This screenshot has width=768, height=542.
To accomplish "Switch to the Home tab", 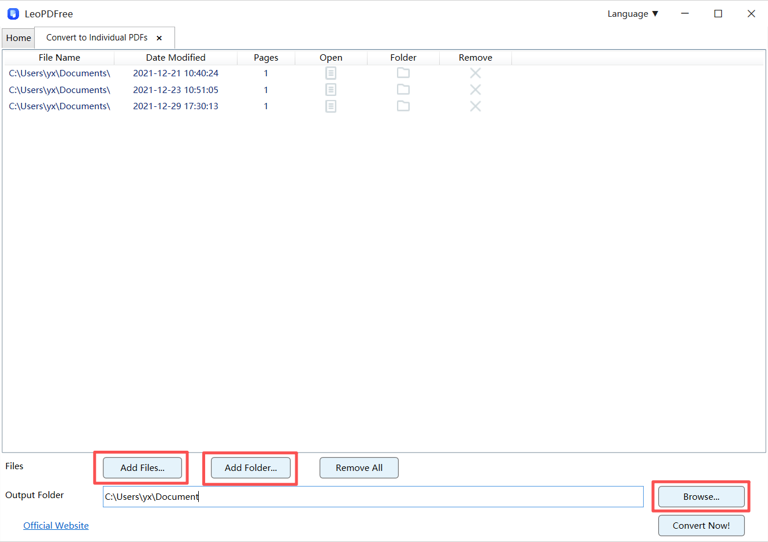I will pyautogui.click(x=18, y=38).
